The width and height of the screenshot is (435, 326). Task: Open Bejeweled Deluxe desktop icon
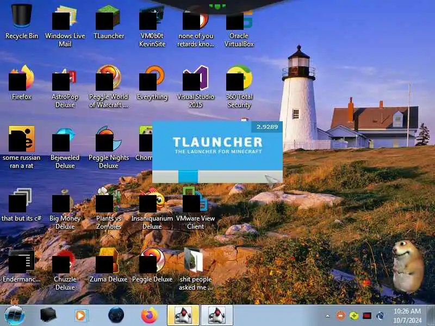tap(65, 147)
